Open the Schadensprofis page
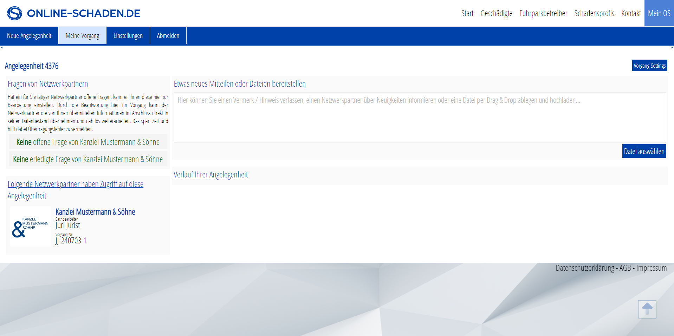This screenshot has width=674, height=336. click(594, 13)
